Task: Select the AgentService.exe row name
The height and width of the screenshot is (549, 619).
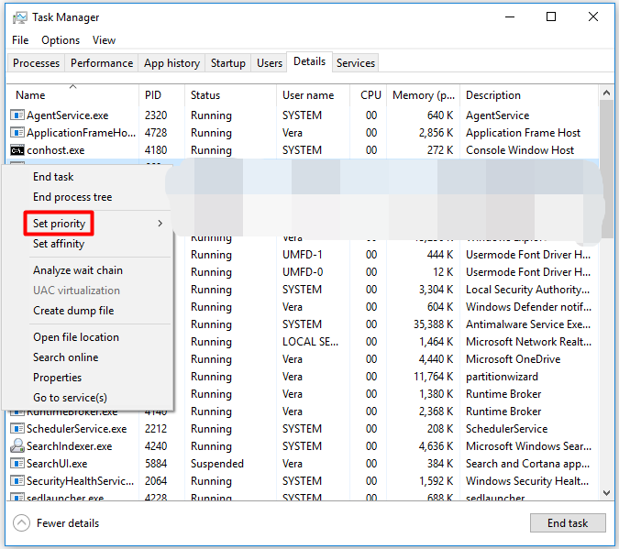Action: coord(68,115)
